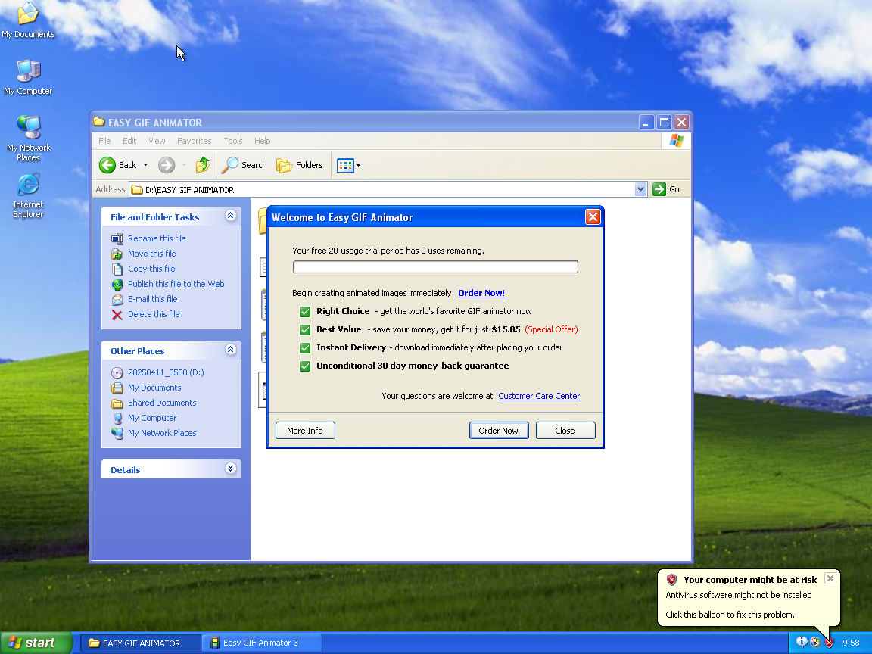The image size is (872, 654).
Task: Click the taskbar clock
Action: (x=851, y=643)
